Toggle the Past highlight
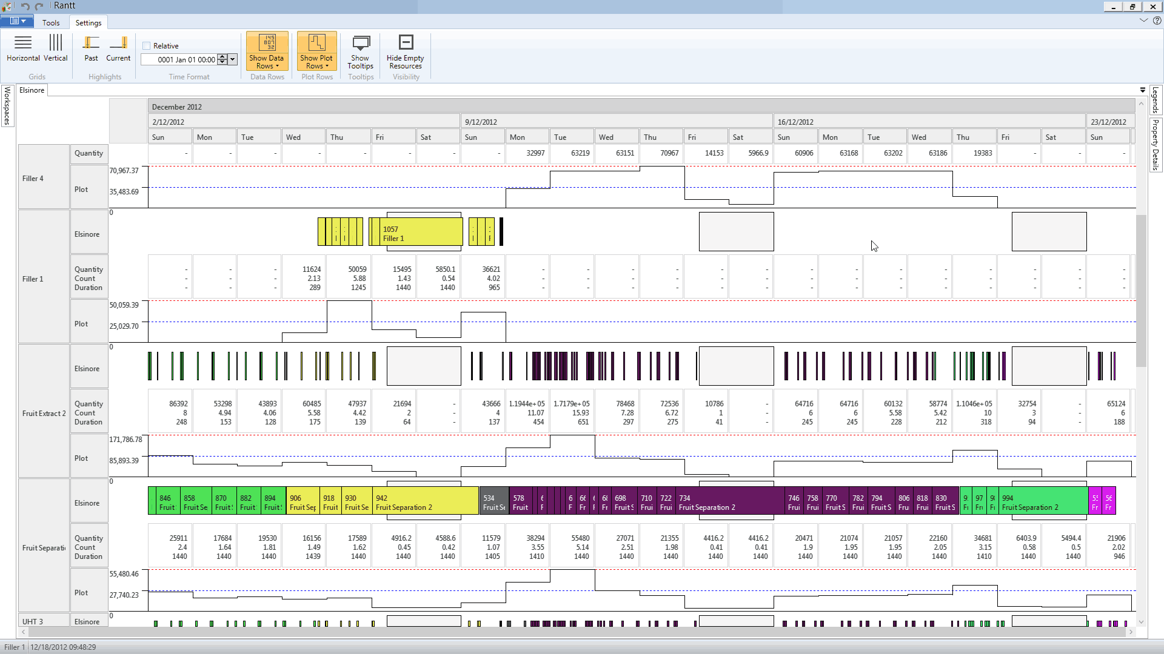1164x654 pixels. [91, 48]
